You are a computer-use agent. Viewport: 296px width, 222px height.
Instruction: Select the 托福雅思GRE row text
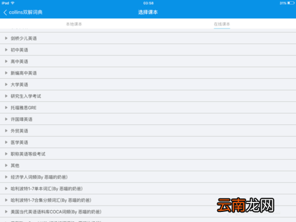[24, 108]
